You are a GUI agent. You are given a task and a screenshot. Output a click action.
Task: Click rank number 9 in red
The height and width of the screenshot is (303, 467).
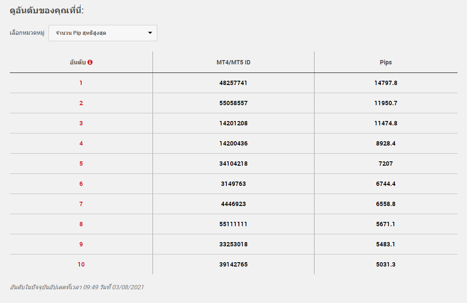pos(81,244)
